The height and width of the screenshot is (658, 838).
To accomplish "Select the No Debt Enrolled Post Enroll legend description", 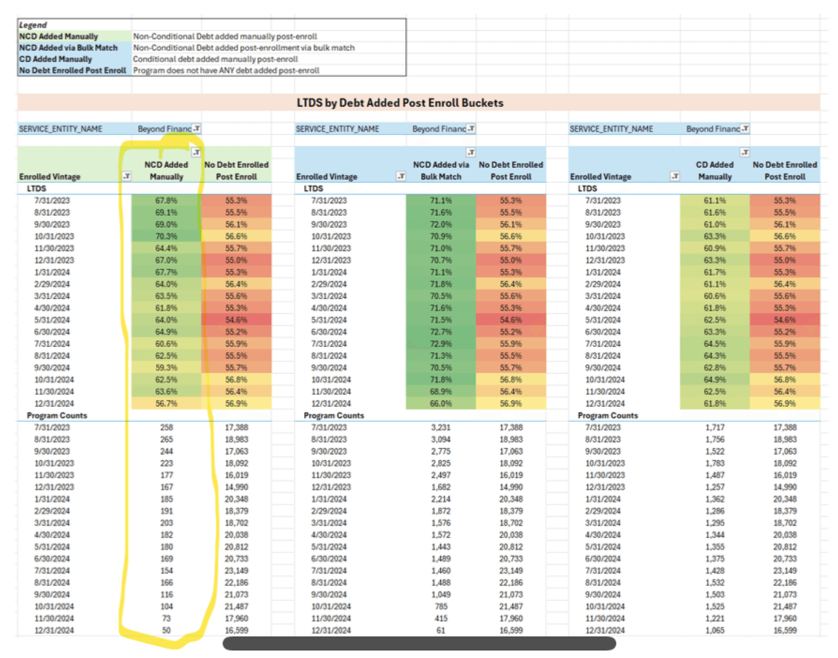I will tap(226, 70).
